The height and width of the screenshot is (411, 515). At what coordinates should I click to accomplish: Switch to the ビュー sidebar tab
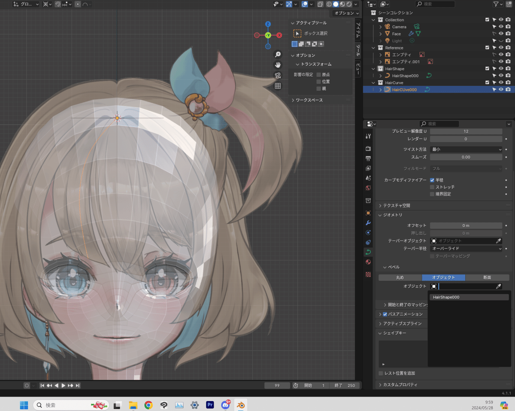click(x=358, y=69)
